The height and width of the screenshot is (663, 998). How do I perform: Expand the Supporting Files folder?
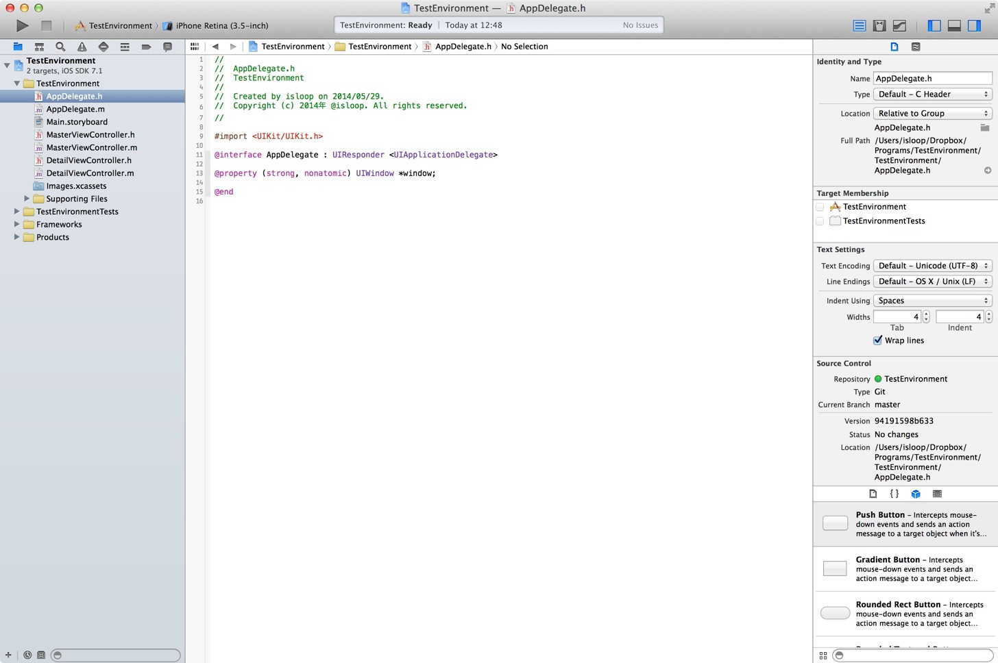27,199
